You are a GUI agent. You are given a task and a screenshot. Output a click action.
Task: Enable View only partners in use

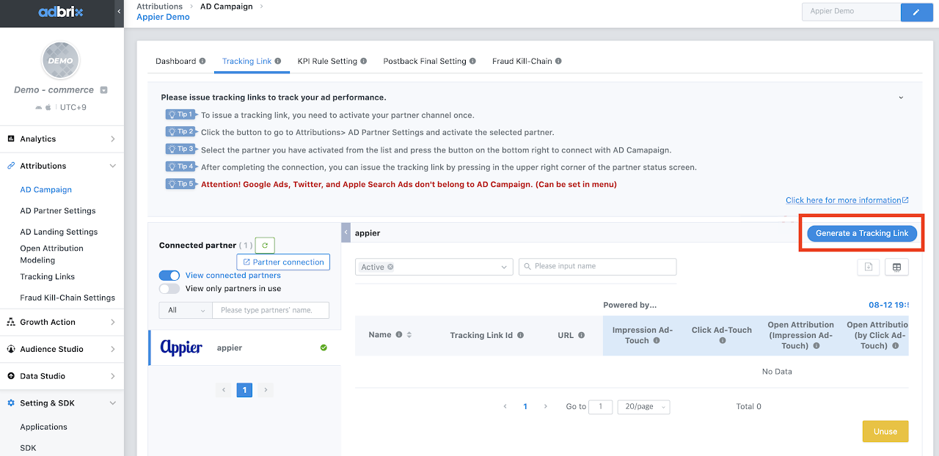click(169, 289)
